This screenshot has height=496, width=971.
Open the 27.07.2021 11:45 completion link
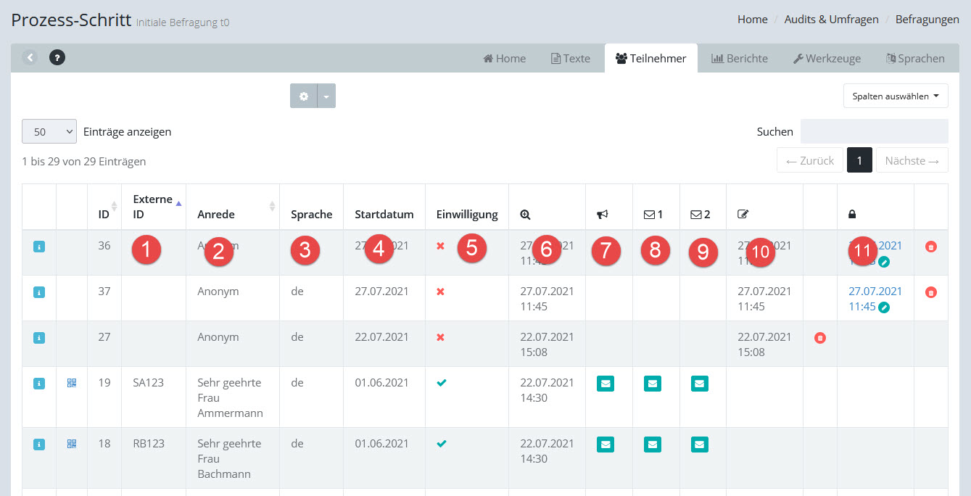[x=875, y=292]
